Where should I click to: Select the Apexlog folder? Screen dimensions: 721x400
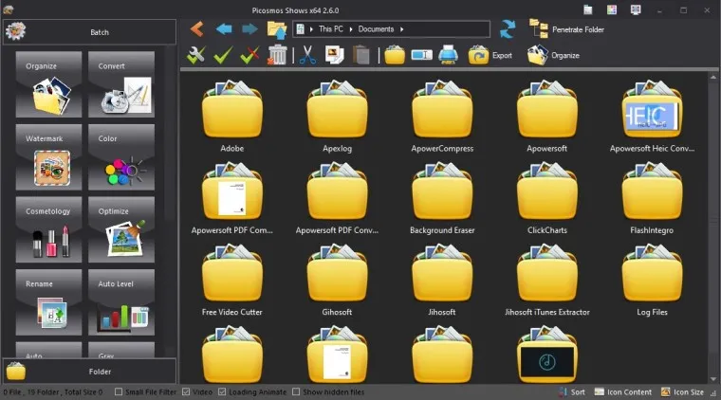pyautogui.click(x=337, y=117)
